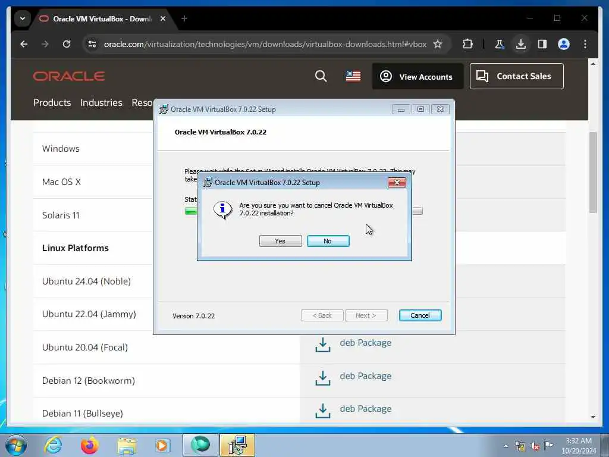This screenshot has width=609, height=457.
Task: Click Debian 11 (Bullseye) text
Action: click(82, 414)
